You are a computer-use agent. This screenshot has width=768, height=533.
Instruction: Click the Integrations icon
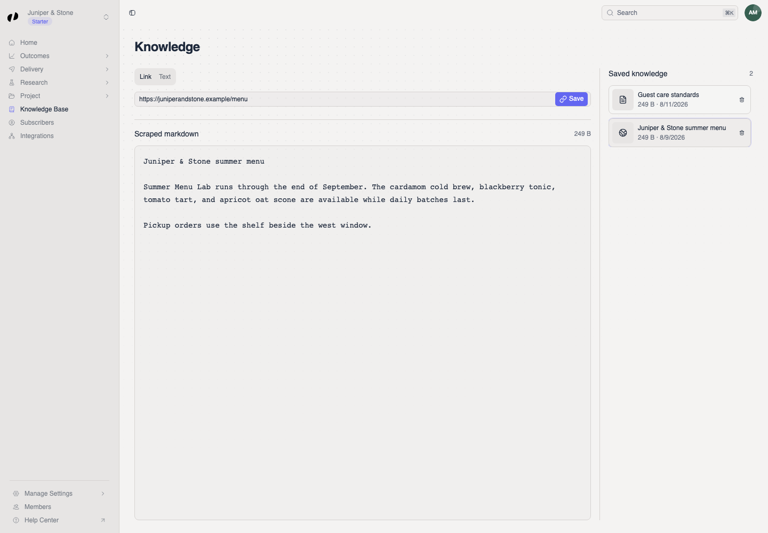pyautogui.click(x=12, y=136)
